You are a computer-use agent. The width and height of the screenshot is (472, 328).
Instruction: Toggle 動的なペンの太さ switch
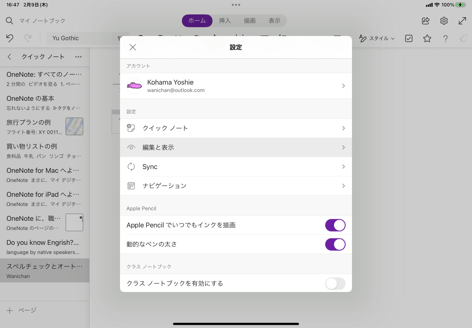pyautogui.click(x=335, y=244)
